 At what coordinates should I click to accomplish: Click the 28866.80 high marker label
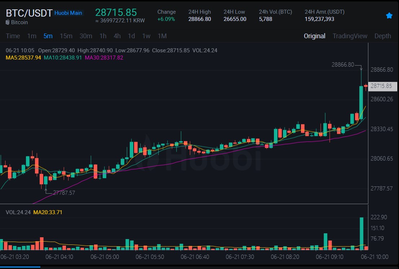(342, 65)
